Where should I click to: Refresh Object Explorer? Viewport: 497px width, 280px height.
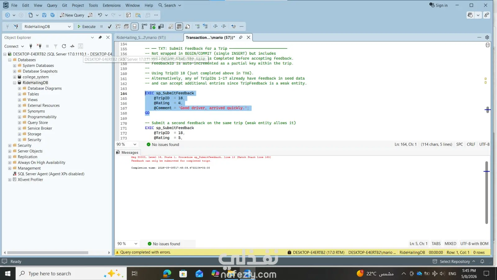click(x=64, y=46)
